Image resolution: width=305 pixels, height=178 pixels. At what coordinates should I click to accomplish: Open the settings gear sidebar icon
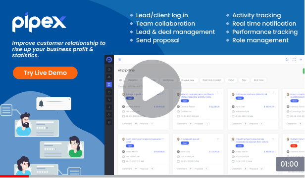point(109,122)
